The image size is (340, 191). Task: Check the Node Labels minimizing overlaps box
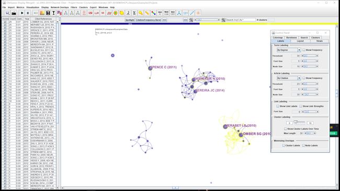[x=303, y=146]
